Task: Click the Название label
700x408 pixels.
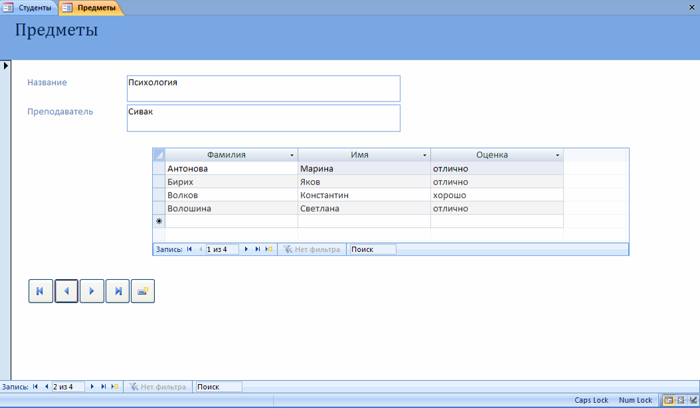Action: [47, 82]
